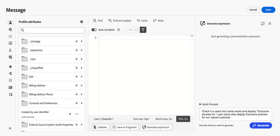Expand the _unqualified folder chevron

pyautogui.click(x=82, y=68)
